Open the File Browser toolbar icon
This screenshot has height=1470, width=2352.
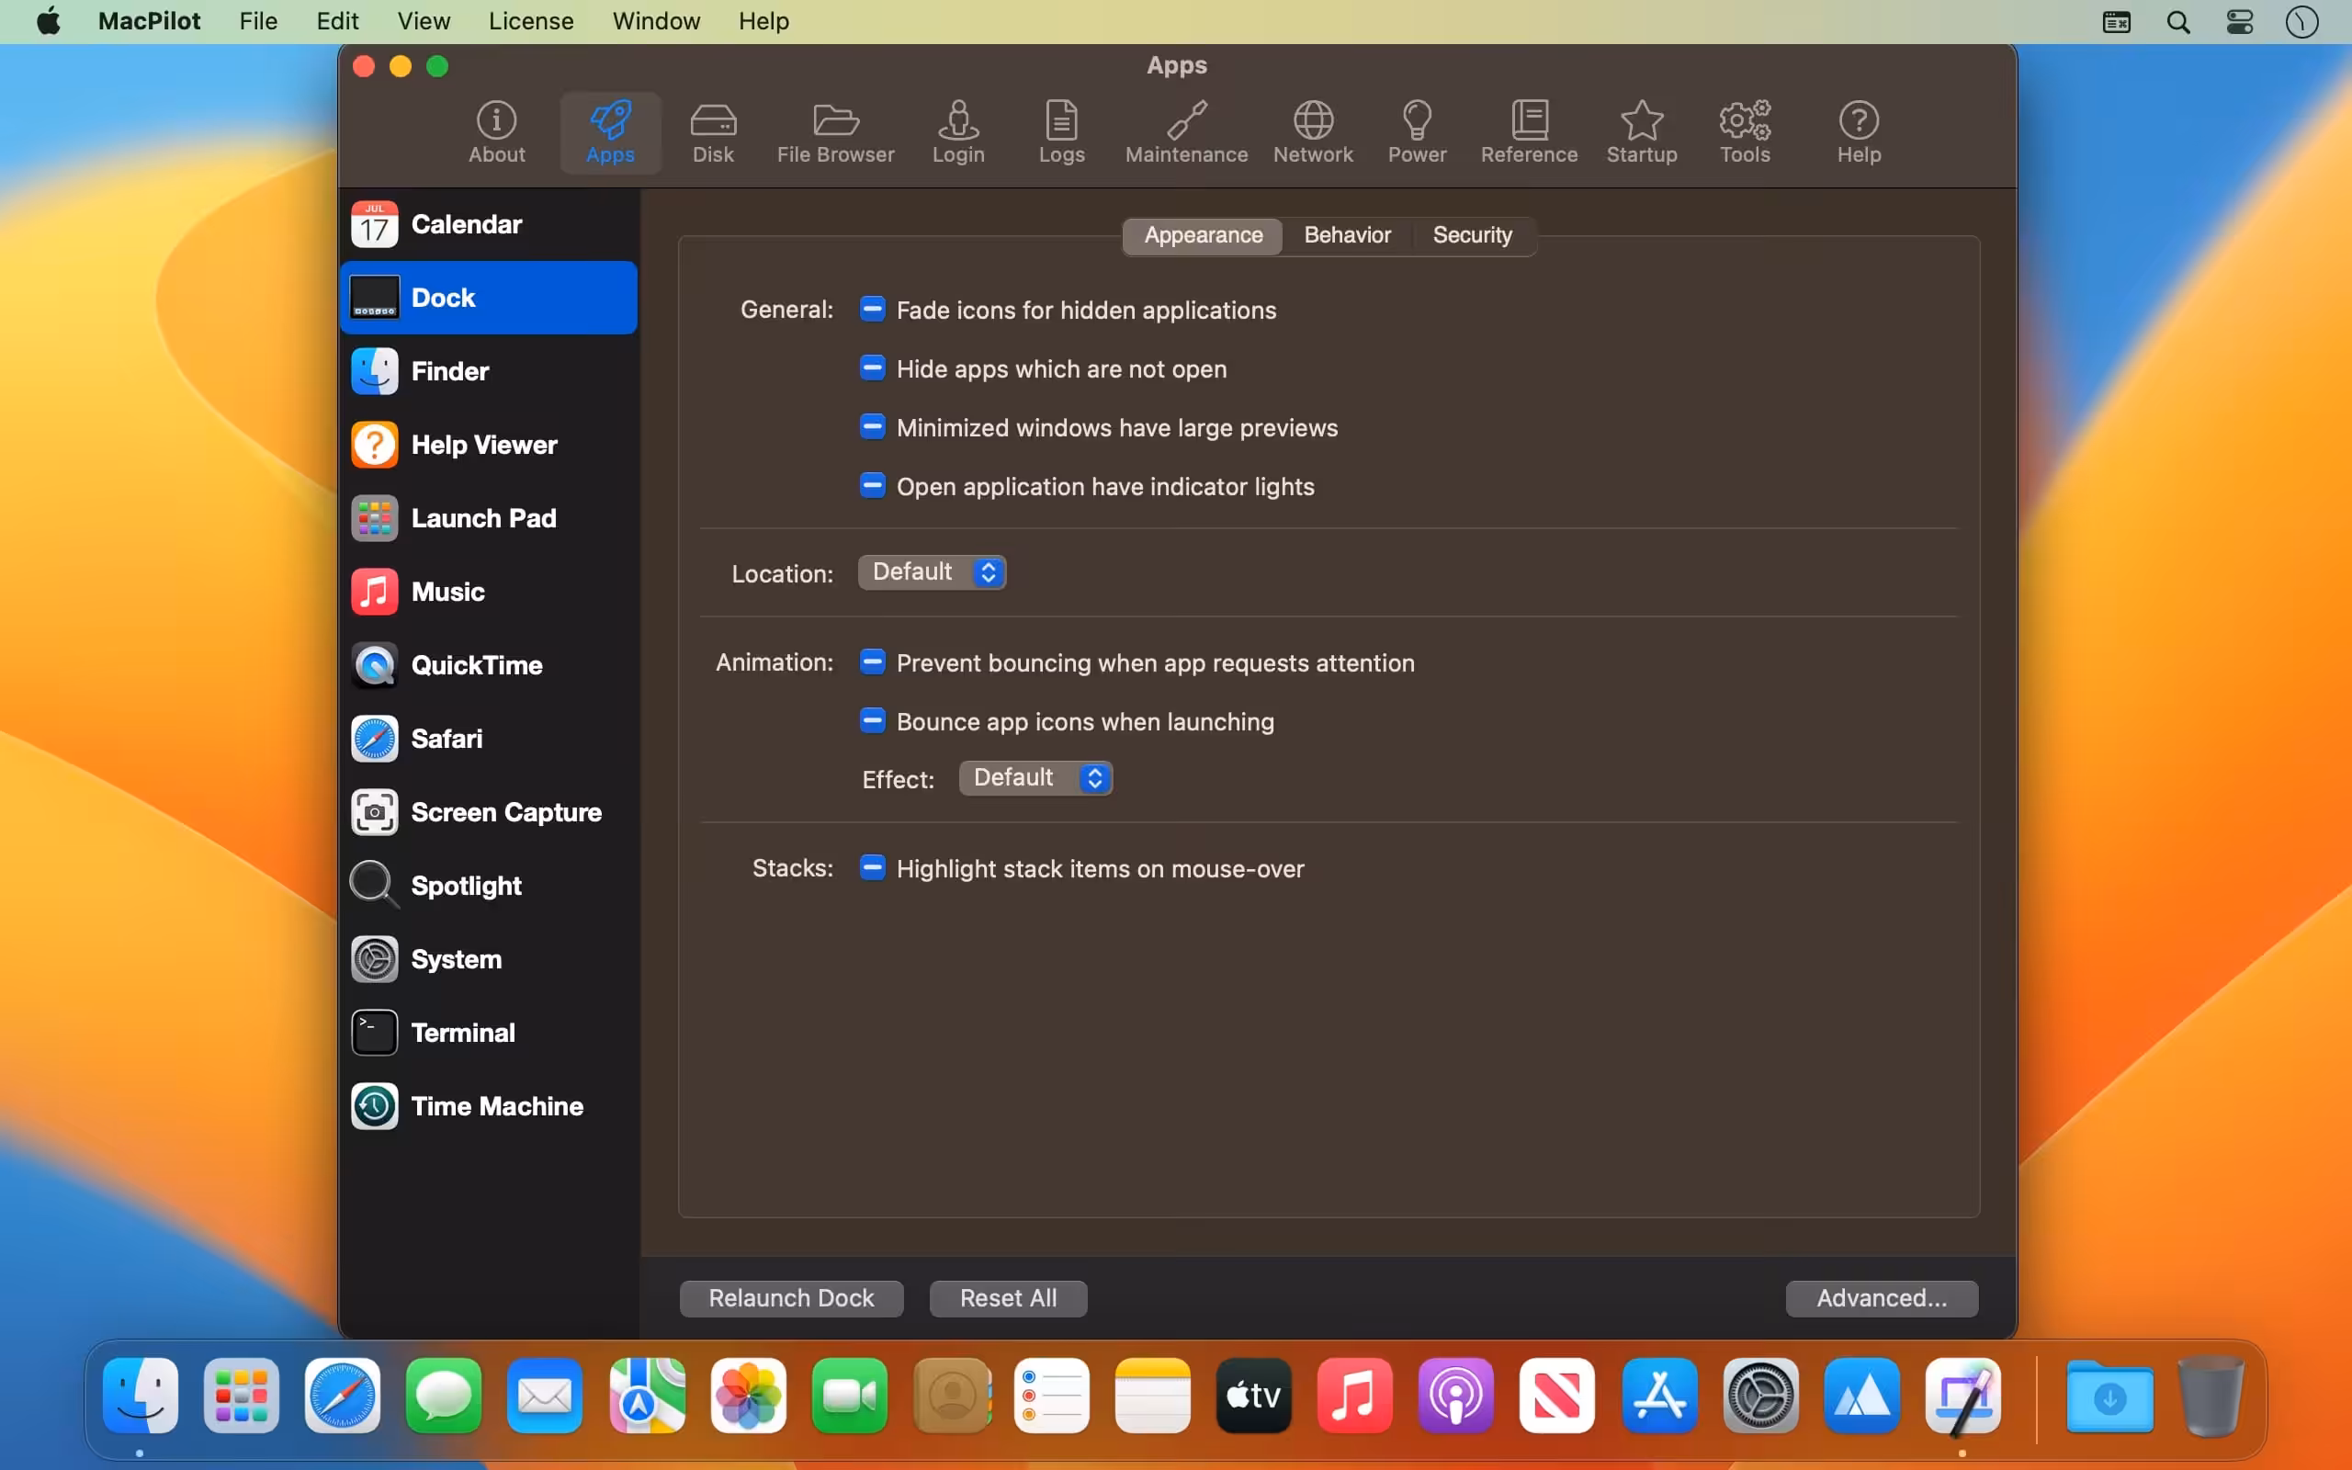click(835, 132)
